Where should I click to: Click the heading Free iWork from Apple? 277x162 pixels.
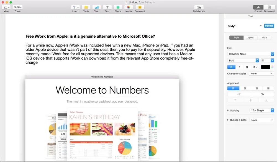pos(90,36)
